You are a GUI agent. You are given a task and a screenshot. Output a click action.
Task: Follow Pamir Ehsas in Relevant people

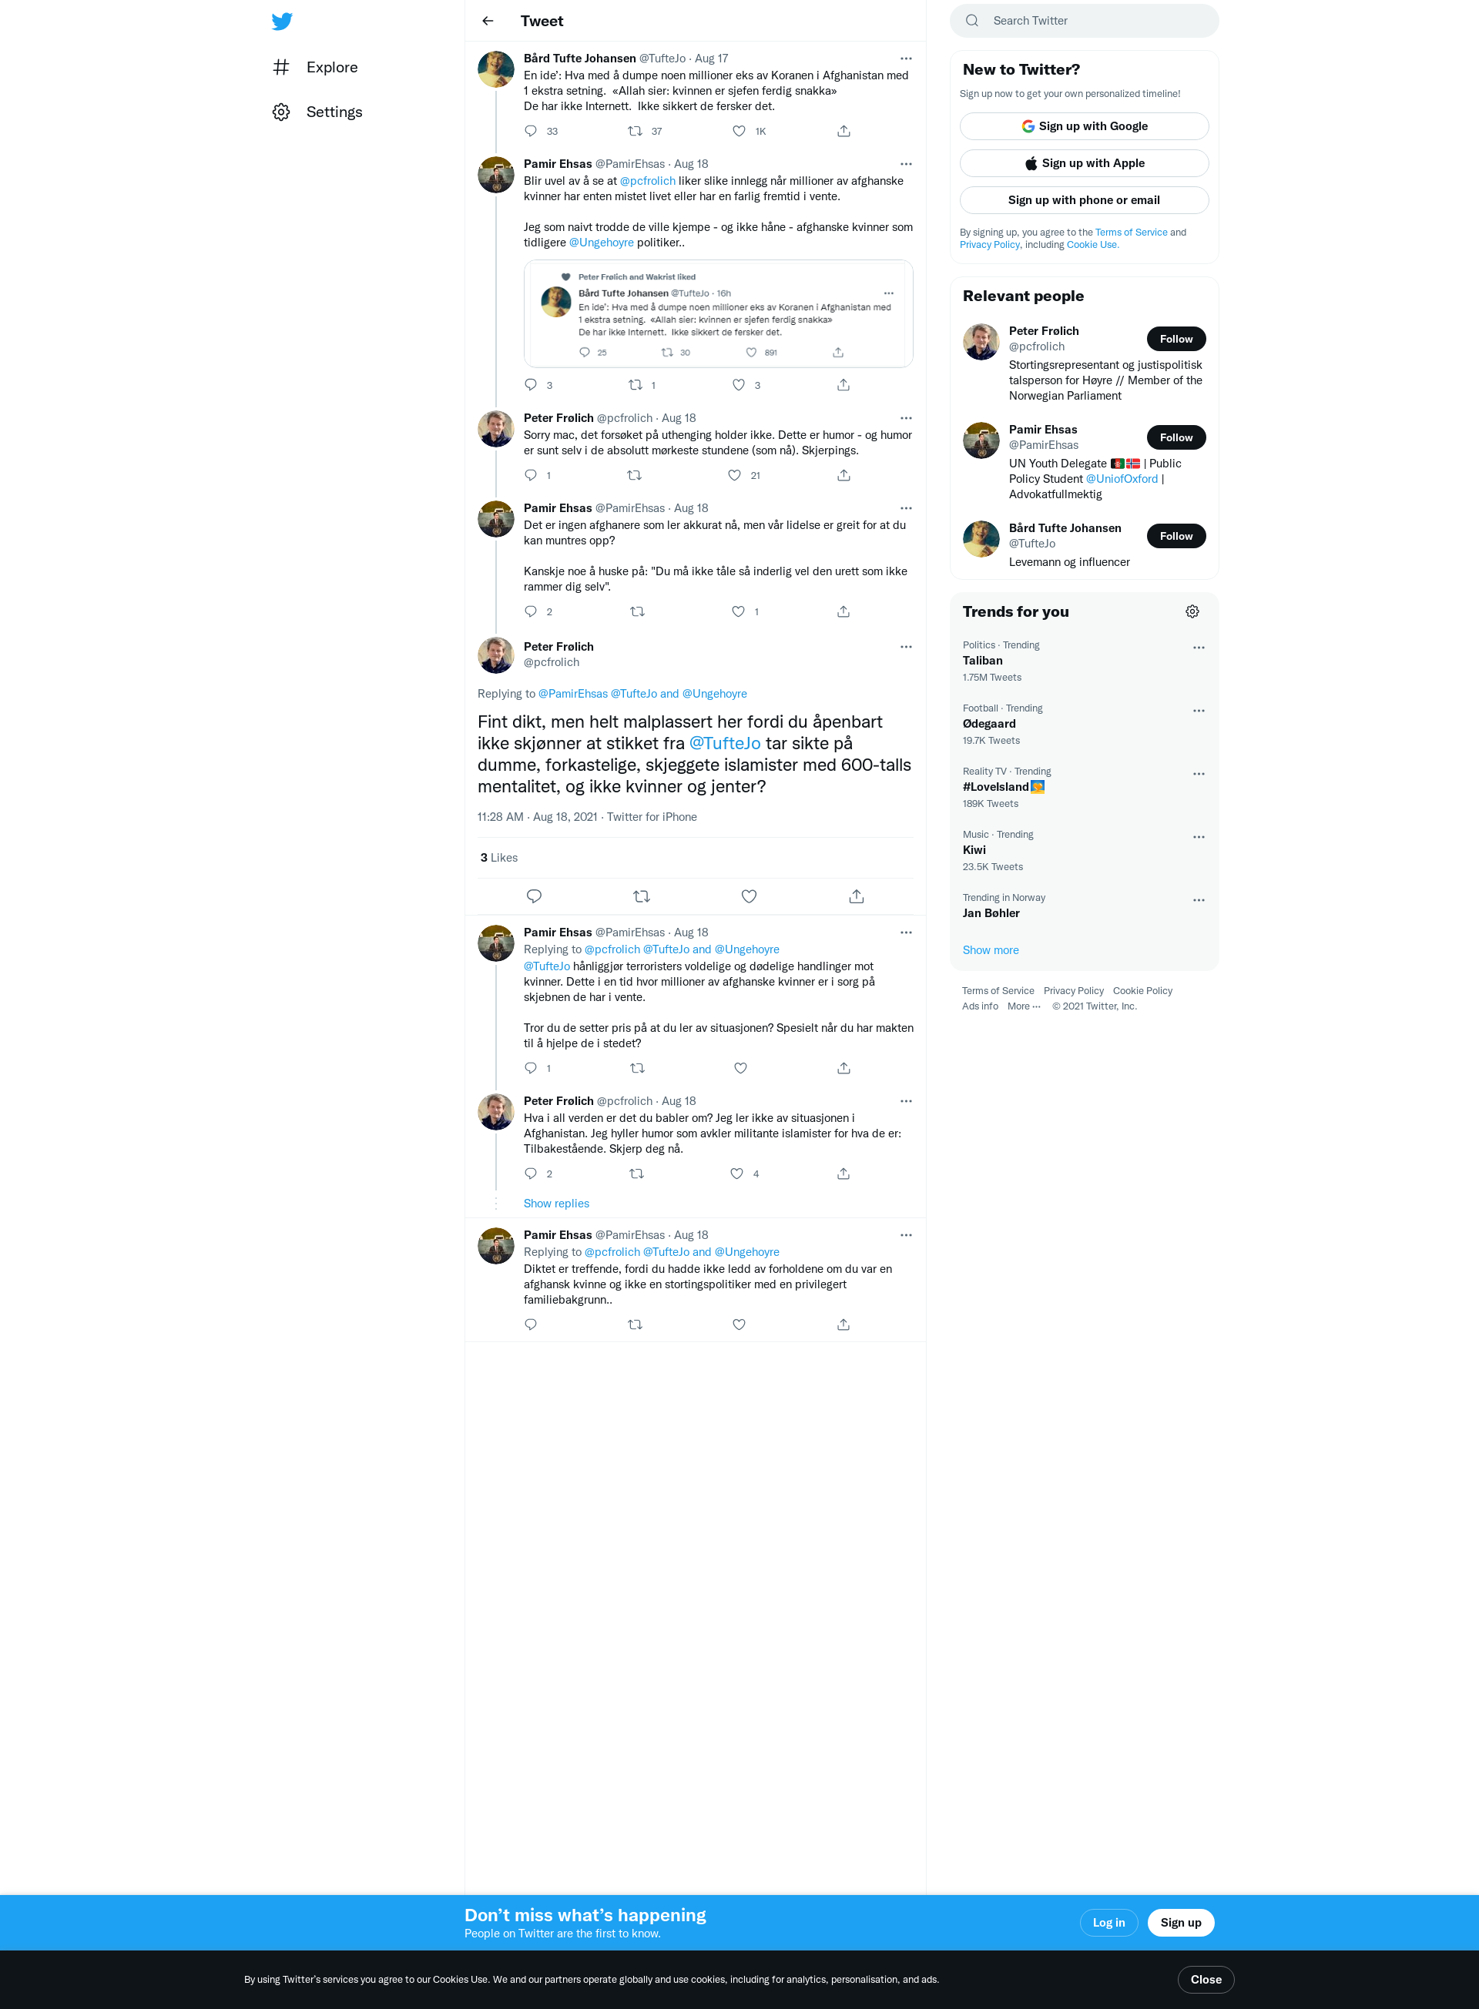(x=1175, y=437)
